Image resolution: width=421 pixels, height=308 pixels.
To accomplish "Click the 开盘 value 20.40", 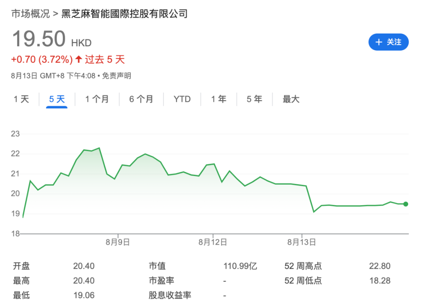I will coord(84,266).
